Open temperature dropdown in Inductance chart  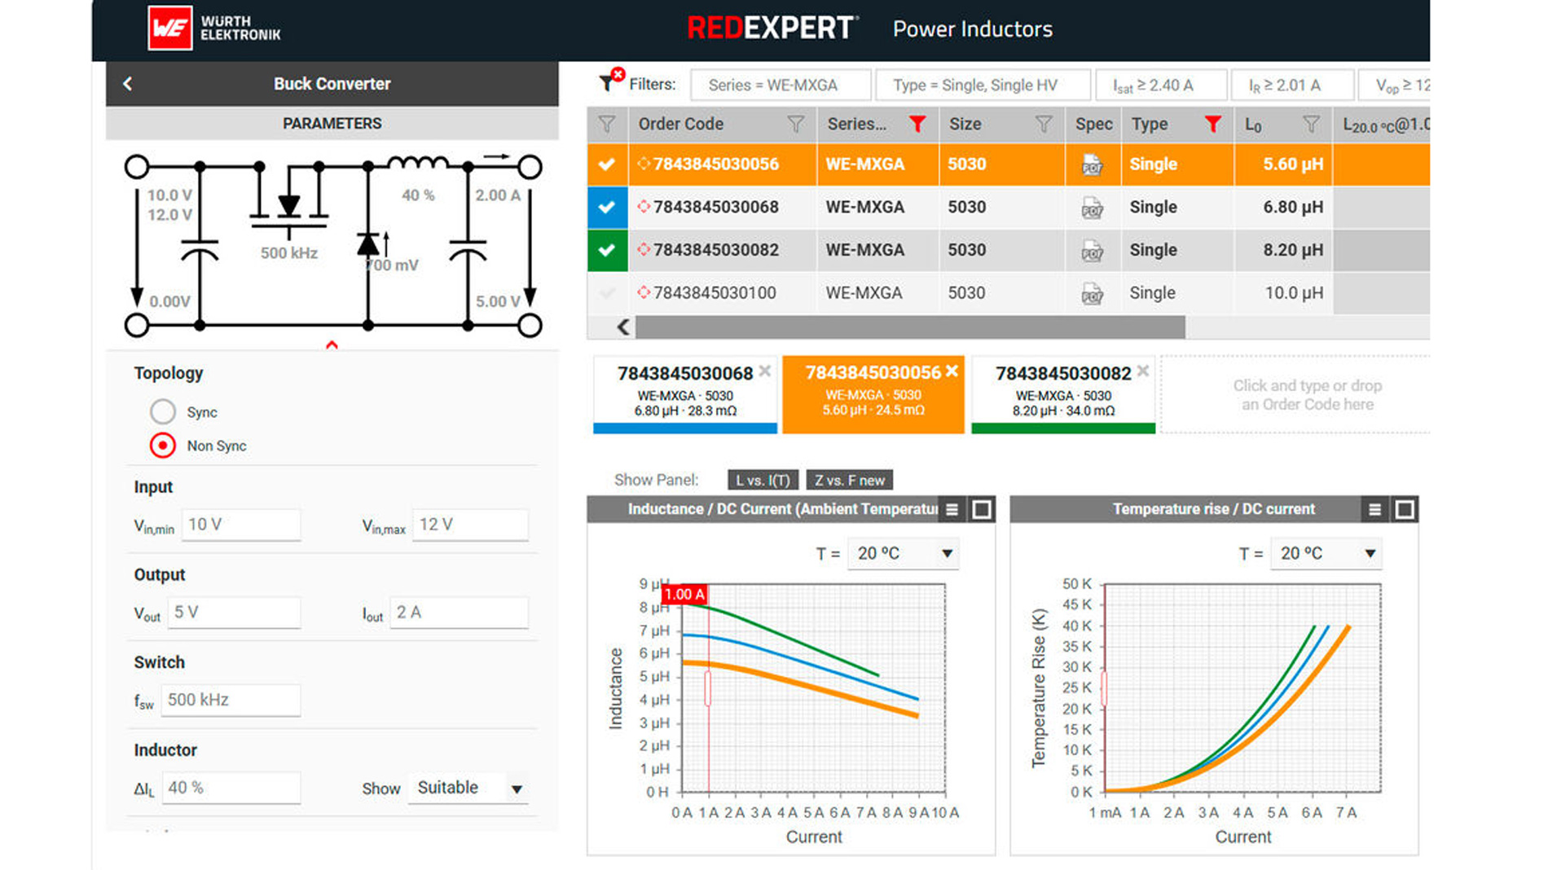pos(903,554)
